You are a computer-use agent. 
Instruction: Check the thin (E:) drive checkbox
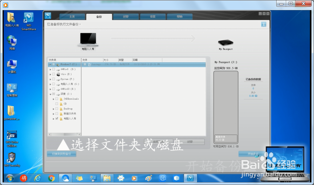[x=53, y=74]
